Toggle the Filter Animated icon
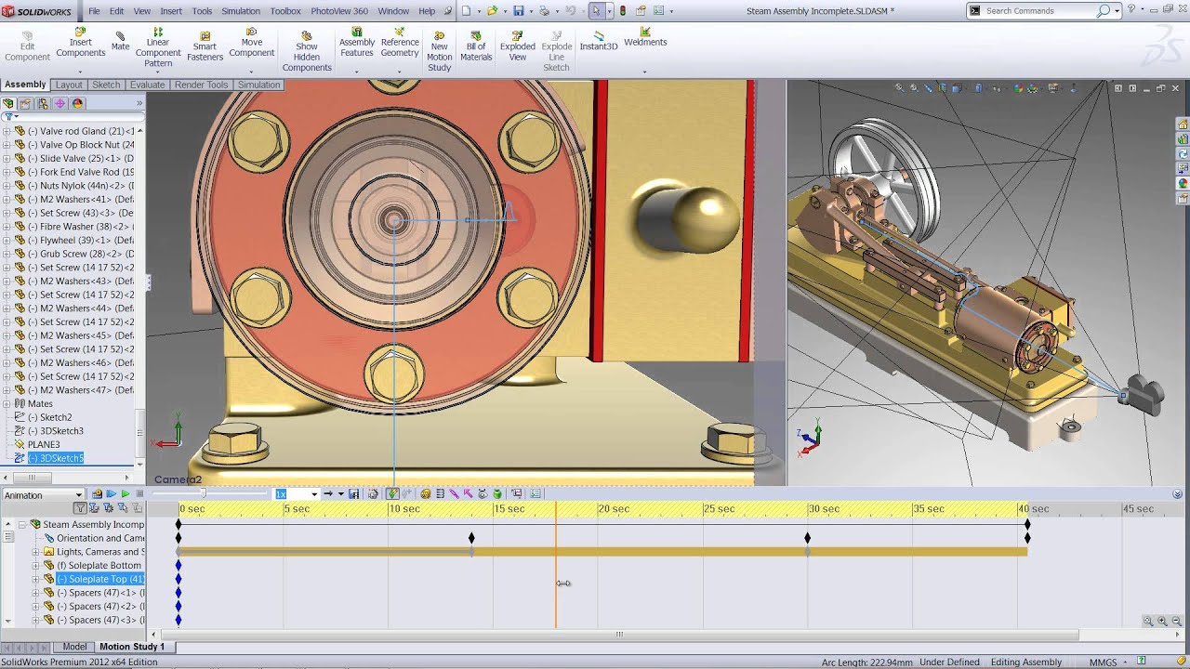Image resolution: width=1190 pixels, height=669 pixels. 94,508
